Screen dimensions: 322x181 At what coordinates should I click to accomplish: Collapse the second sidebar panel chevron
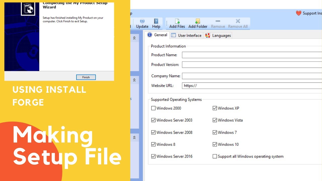point(134,80)
